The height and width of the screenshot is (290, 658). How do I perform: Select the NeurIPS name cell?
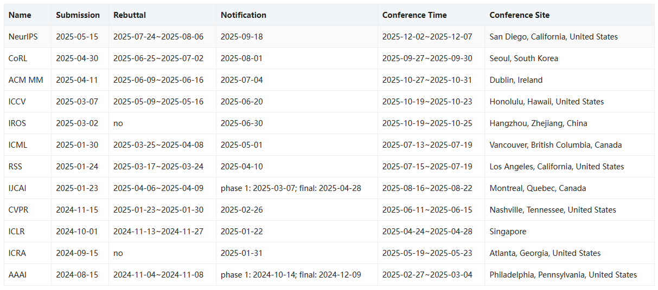(23, 37)
